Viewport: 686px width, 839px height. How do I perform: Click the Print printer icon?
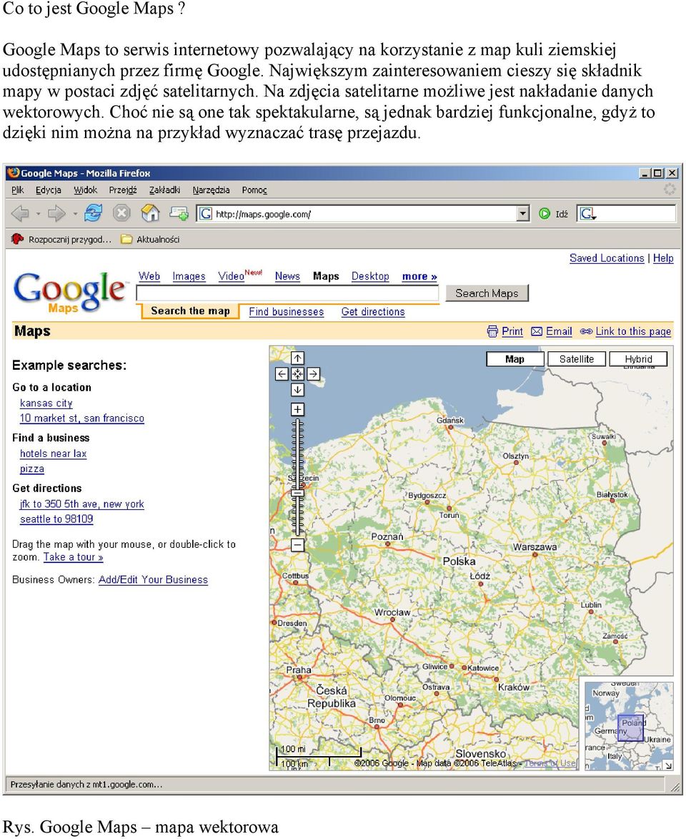point(492,331)
